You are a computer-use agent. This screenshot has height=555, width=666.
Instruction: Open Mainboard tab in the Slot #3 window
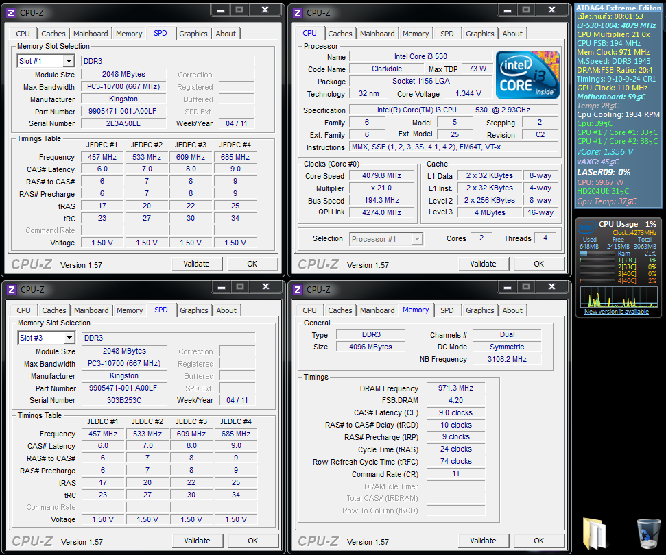point(91,310)
